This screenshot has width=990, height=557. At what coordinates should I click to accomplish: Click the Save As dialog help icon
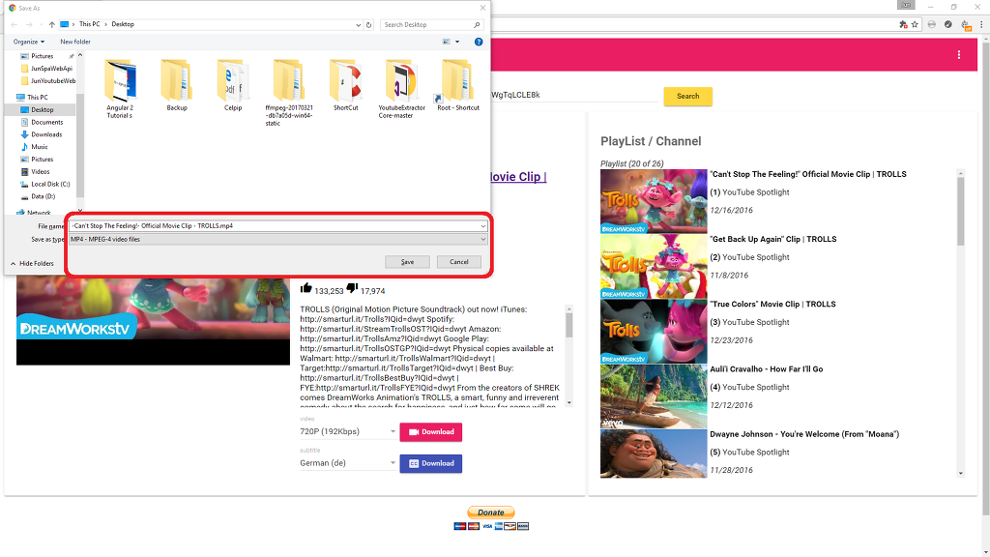(x=479, y=42)
